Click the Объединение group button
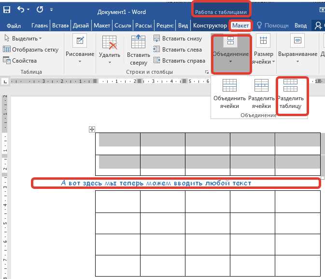Viewport: 325px width, 279px height. tap(231, 54)
